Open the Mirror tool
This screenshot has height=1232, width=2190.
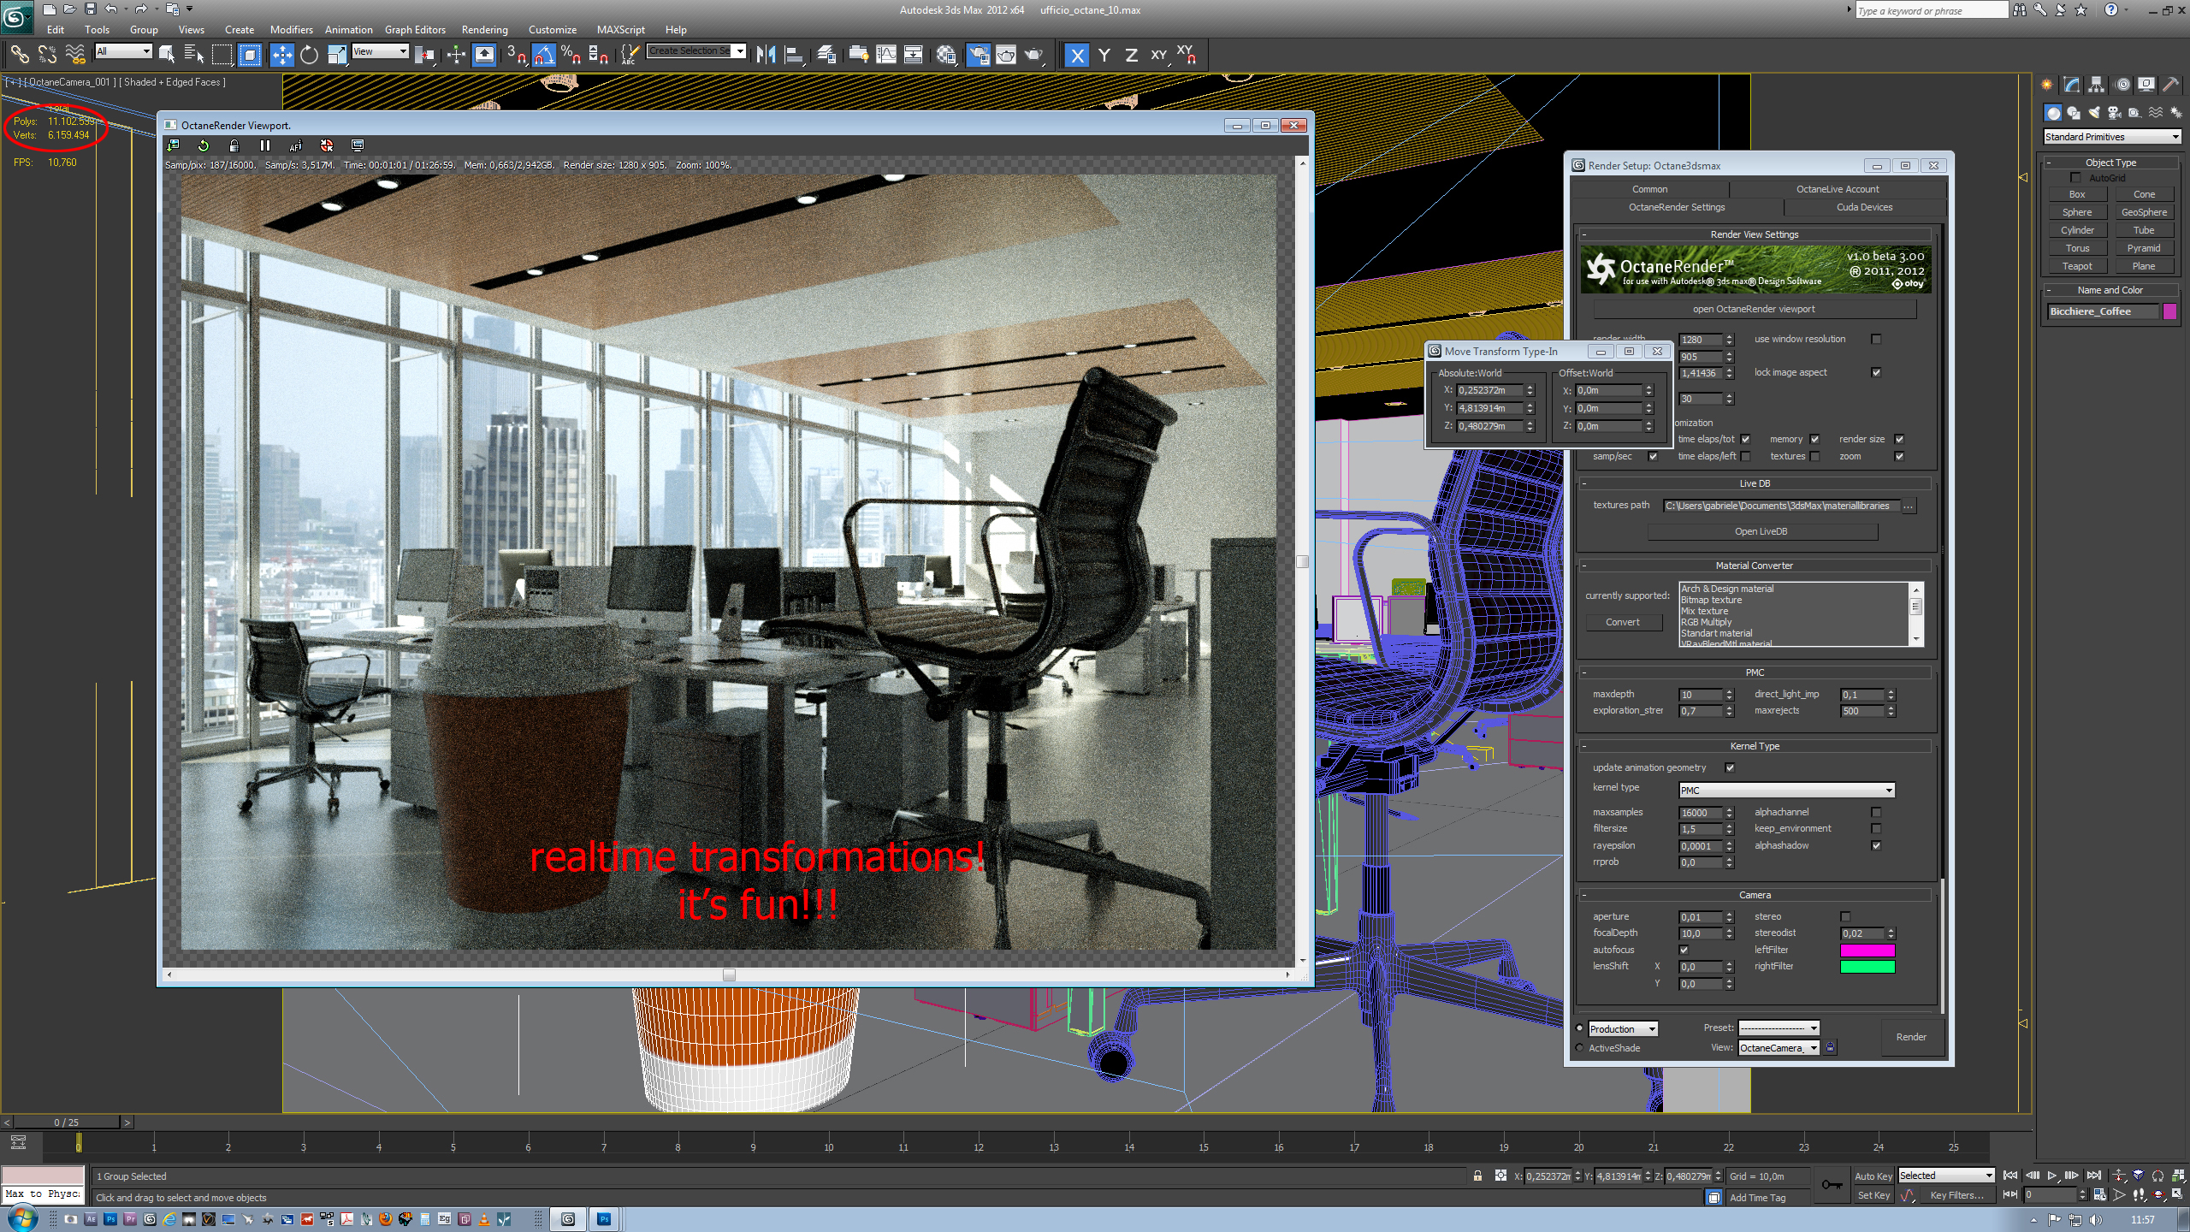(x=766, y=56)
